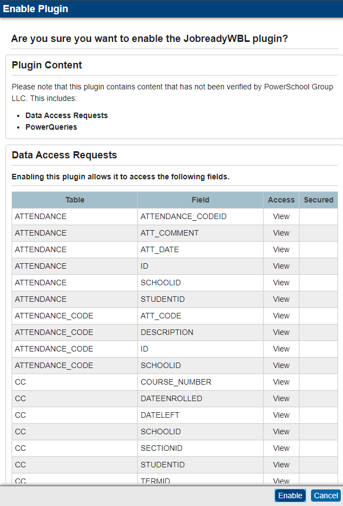This screenshot has height=506, width=343.
Task: Click the DATELEFT field cell
Action: 201,415
